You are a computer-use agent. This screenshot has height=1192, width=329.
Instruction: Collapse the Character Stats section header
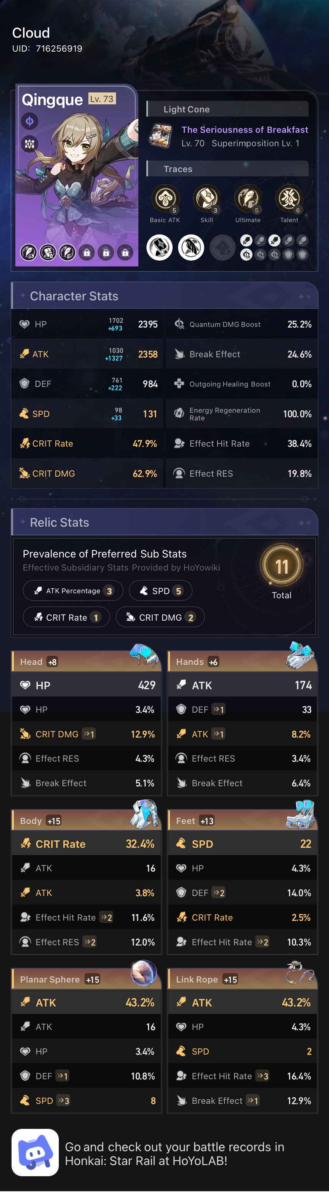(x=73, y=296)
